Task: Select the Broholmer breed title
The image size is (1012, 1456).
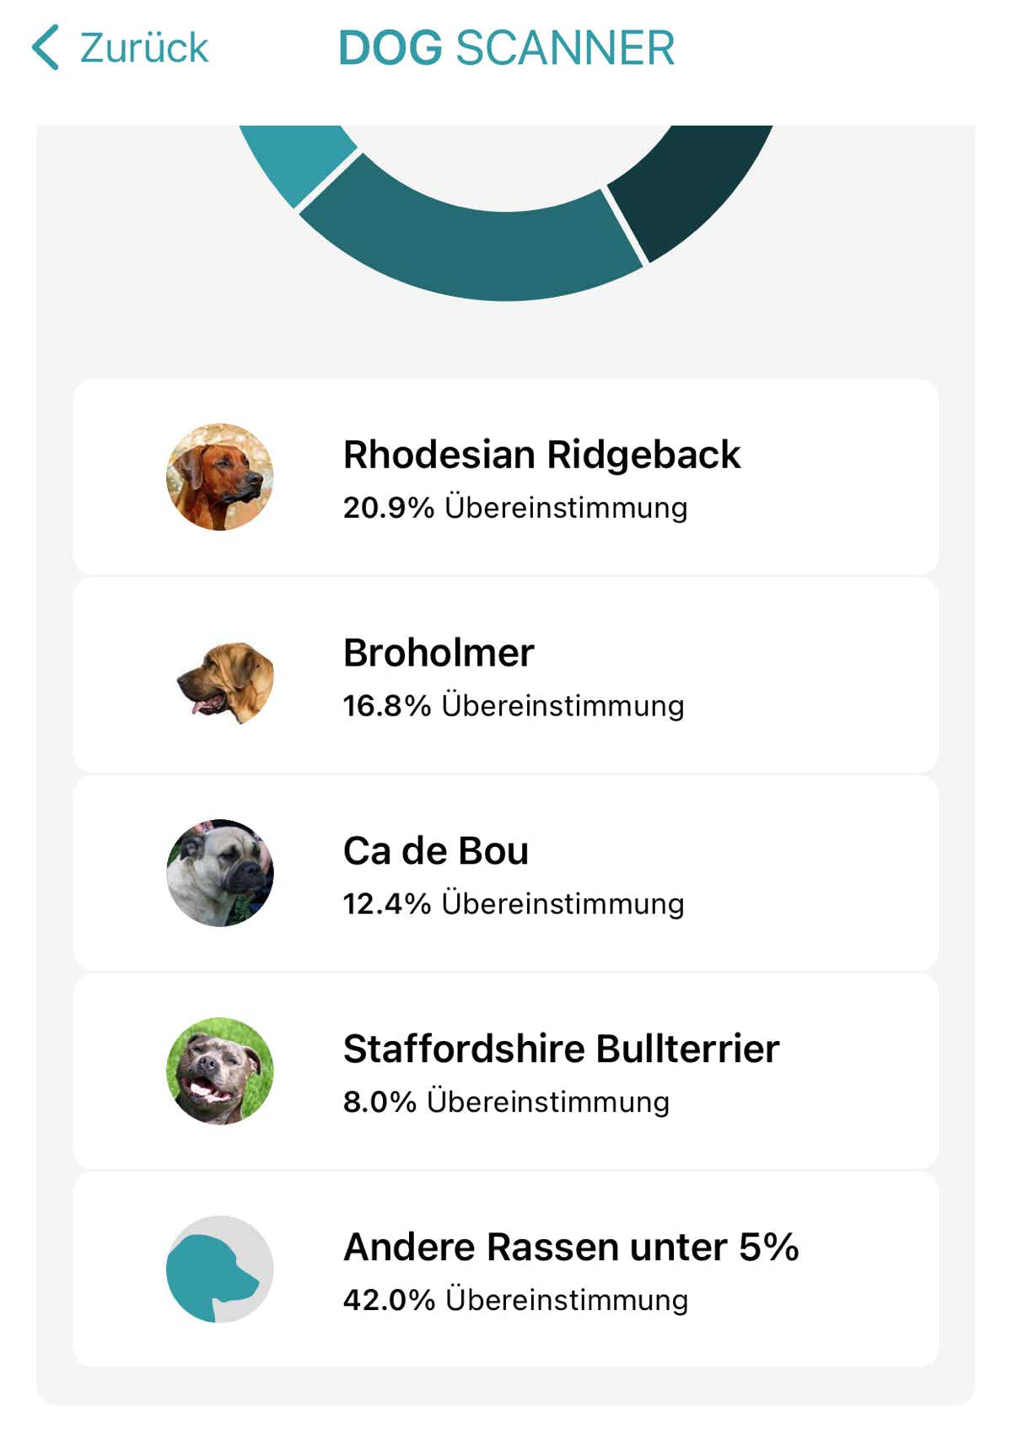Action: (x=439, y=653)
